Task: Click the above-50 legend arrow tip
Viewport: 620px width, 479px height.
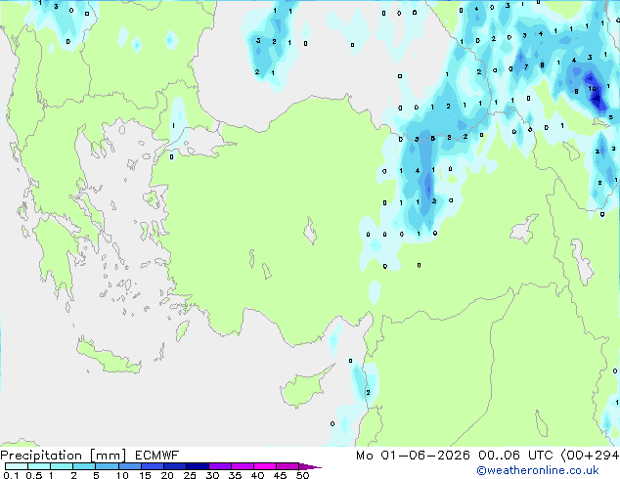Action: point(310,466)
